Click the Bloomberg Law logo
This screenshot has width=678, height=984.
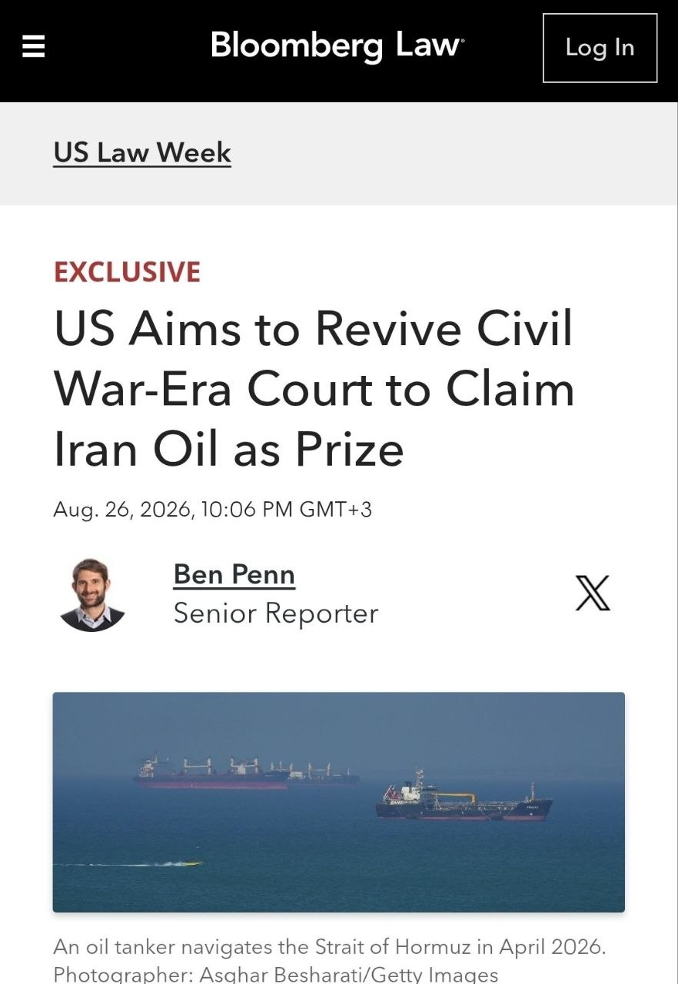[337, 45]
